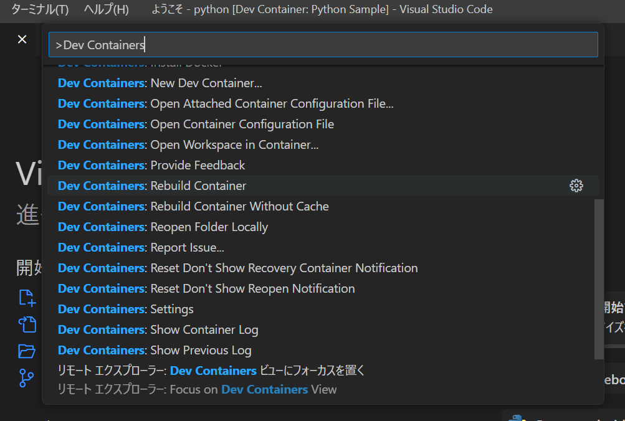Configure keybinding gear for Rebuild Container
The image size is (625, 421).
point(576,186)
